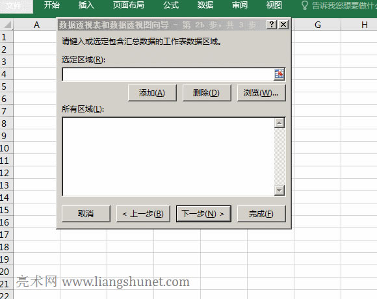
Task: Click the 删除(D) button
Action: (207, 93)
